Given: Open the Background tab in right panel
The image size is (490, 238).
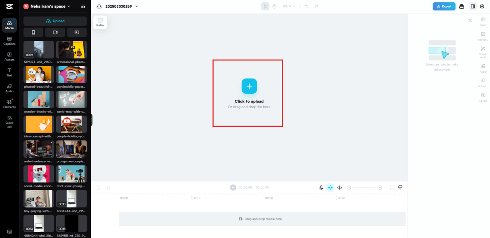Looking at the screenshot, I should point(483,36).
